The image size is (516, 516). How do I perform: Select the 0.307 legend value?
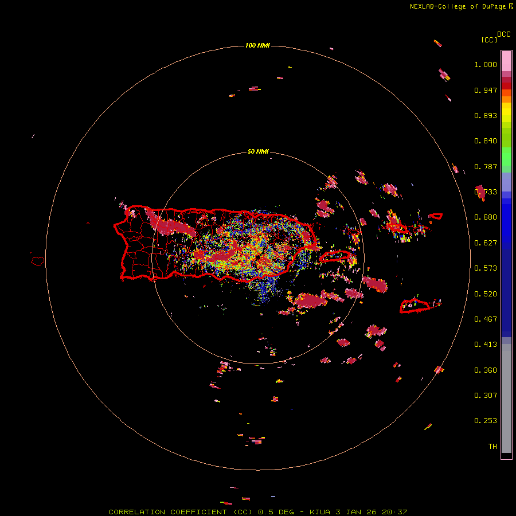point(486,396)
